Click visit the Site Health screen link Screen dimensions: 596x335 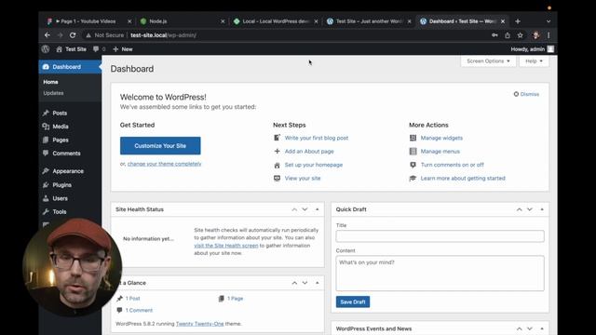(225, 246)
